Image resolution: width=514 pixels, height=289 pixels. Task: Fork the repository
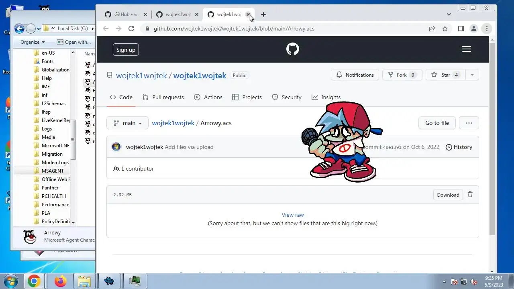click(402, 75)
